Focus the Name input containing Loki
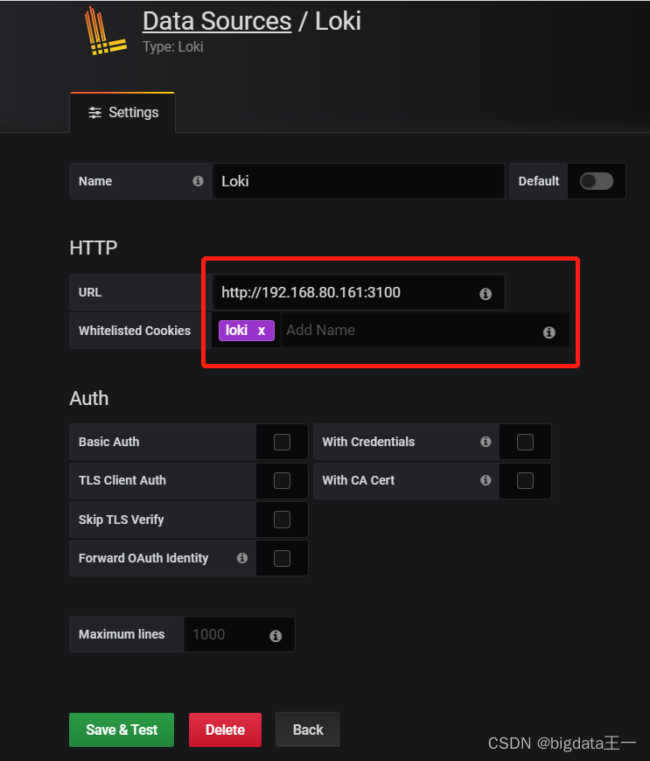 (359, 181)
